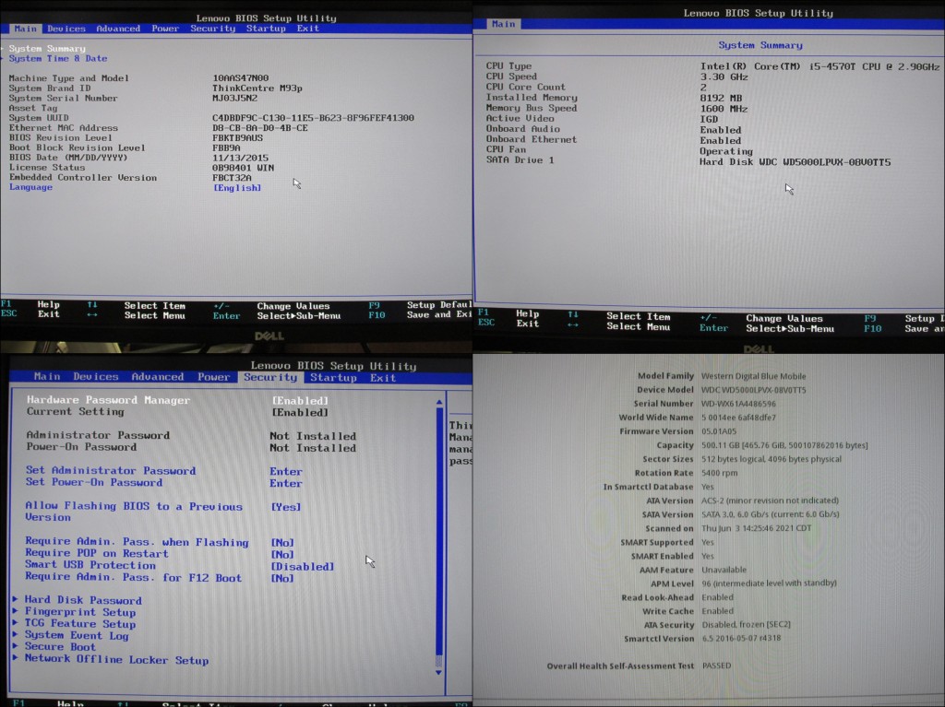
Task: Select Enter next to Set Administrator Password
Action: coord(286,472)
